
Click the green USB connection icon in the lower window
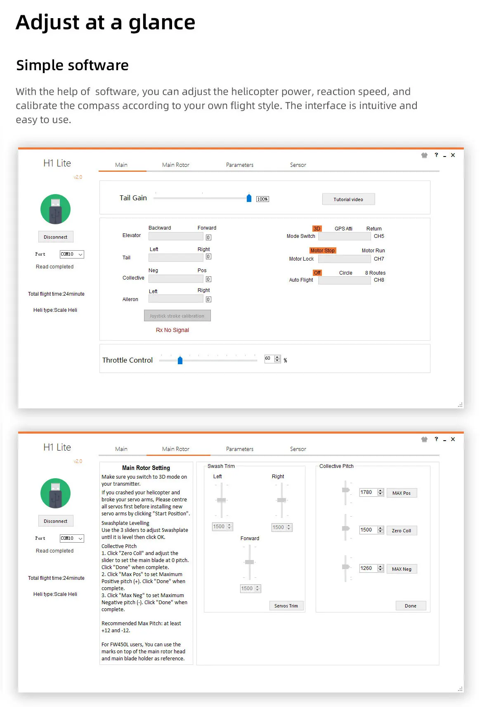pos(55,493)
